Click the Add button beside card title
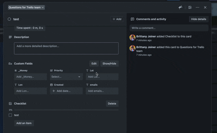Image resolution: width=217 pixels, height=133 pixels. tap(117, 19)
